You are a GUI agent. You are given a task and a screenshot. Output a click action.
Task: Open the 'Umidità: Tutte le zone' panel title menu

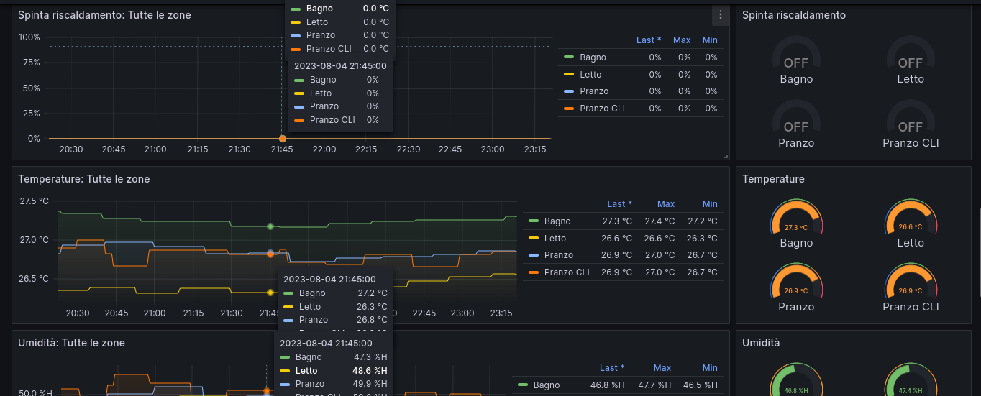click(x=71, y=343)
